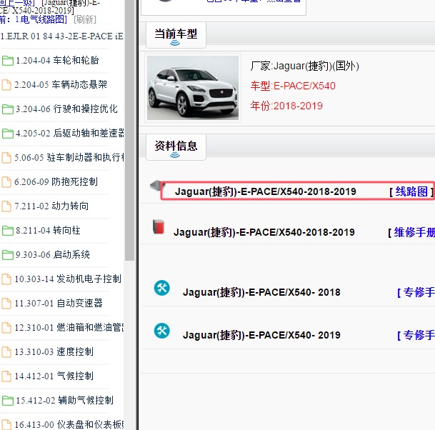Open folder icon for 8.211-04 转向柱
Screen dimensions: 435x430
pyautogui.click(x=7, y=231)
